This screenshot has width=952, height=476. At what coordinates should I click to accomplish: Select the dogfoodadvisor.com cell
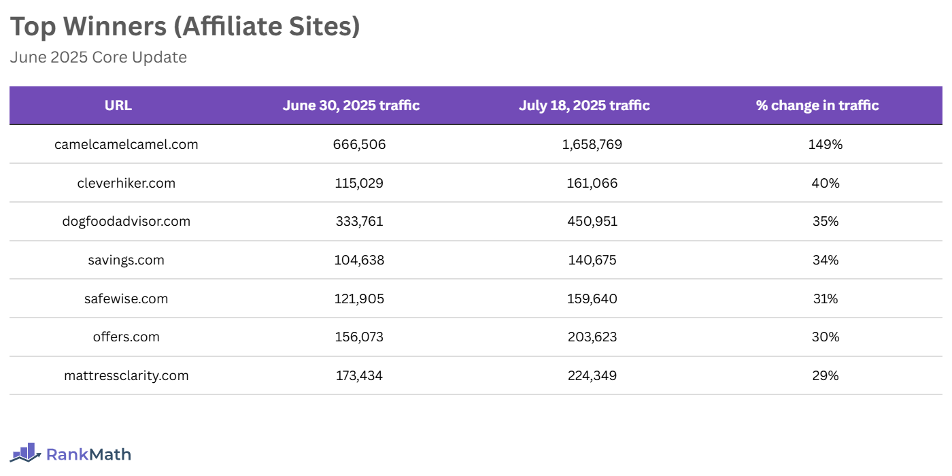(126, 221)
